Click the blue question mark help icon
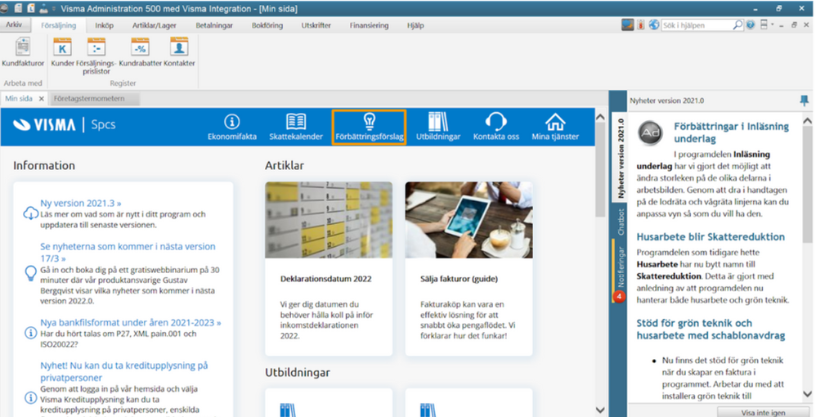816x417 pixels. point(750,25)
